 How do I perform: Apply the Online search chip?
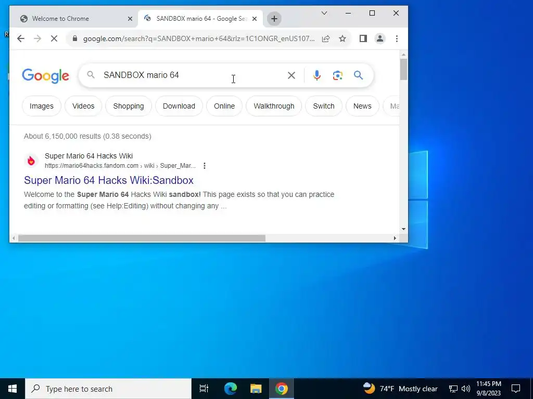[224, 106]
